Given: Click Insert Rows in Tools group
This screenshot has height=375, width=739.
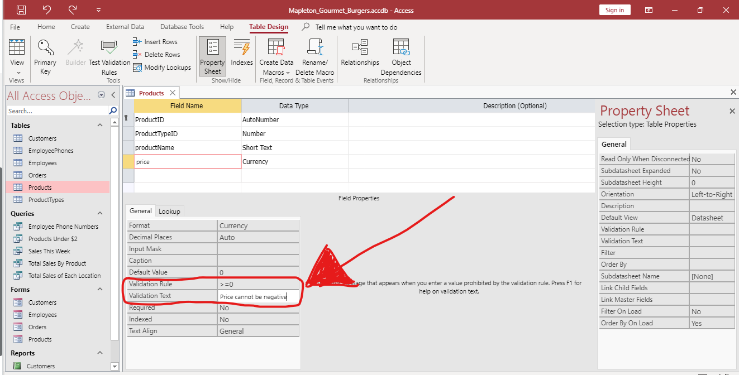Looking at the screenshot, I should tap(155, 42).
